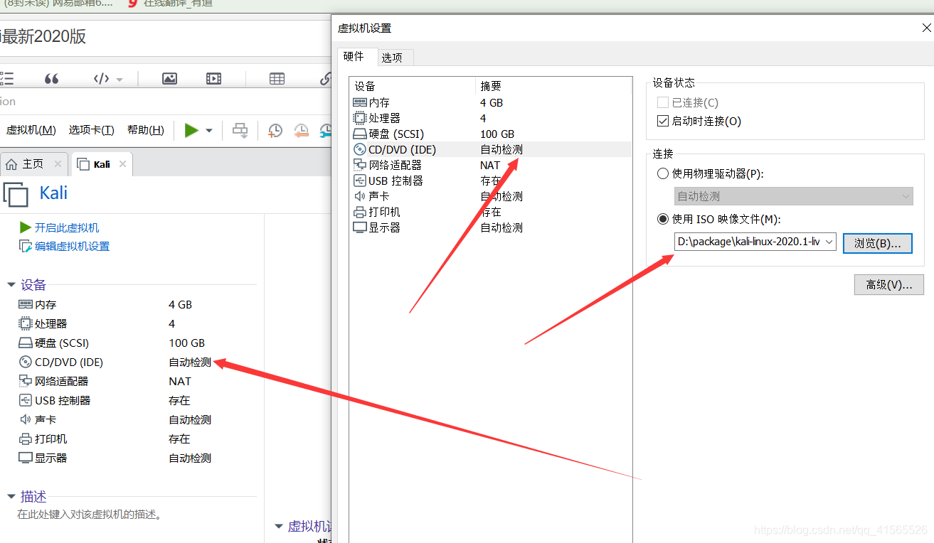Click the USB 控制器 icon in the Kali summary
Image resolution: width=934 pixels, height=543 pixels.
click(26, 400)
